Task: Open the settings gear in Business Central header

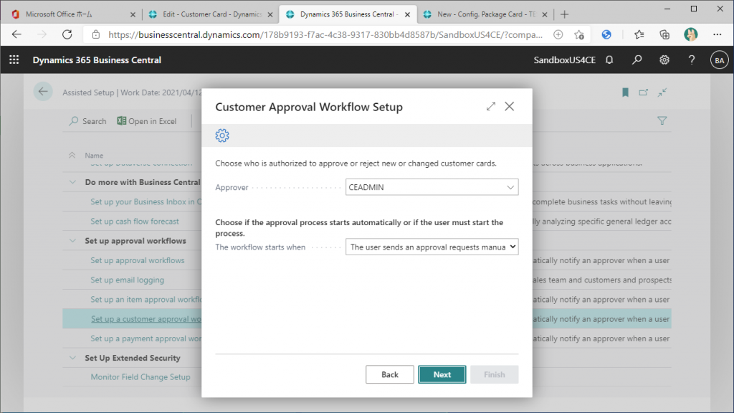Action: click(664, 60)
